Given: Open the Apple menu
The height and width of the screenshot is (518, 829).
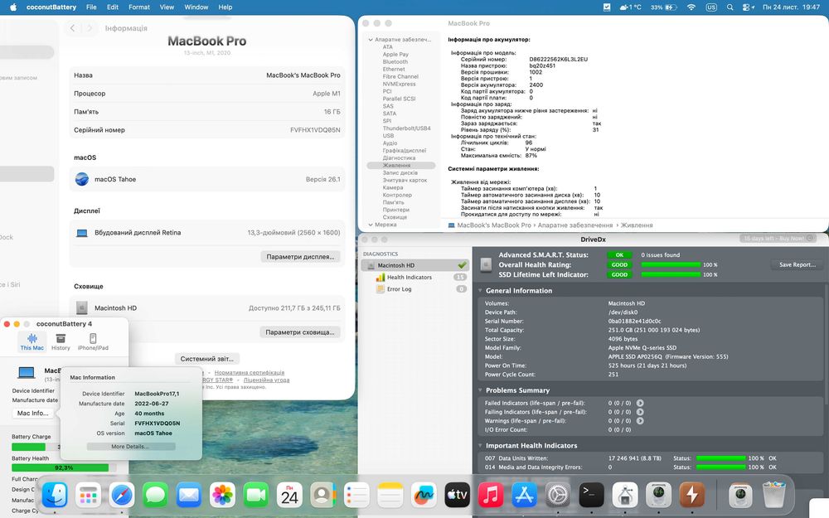Looking at the screenshot, I should tap(13, 7).
